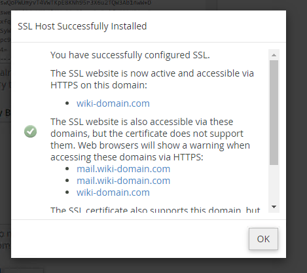The width and height of the screenshot is (307, 273).
Task: Click the dimmed certificate text above the dialog
Action: pos(76,3)
